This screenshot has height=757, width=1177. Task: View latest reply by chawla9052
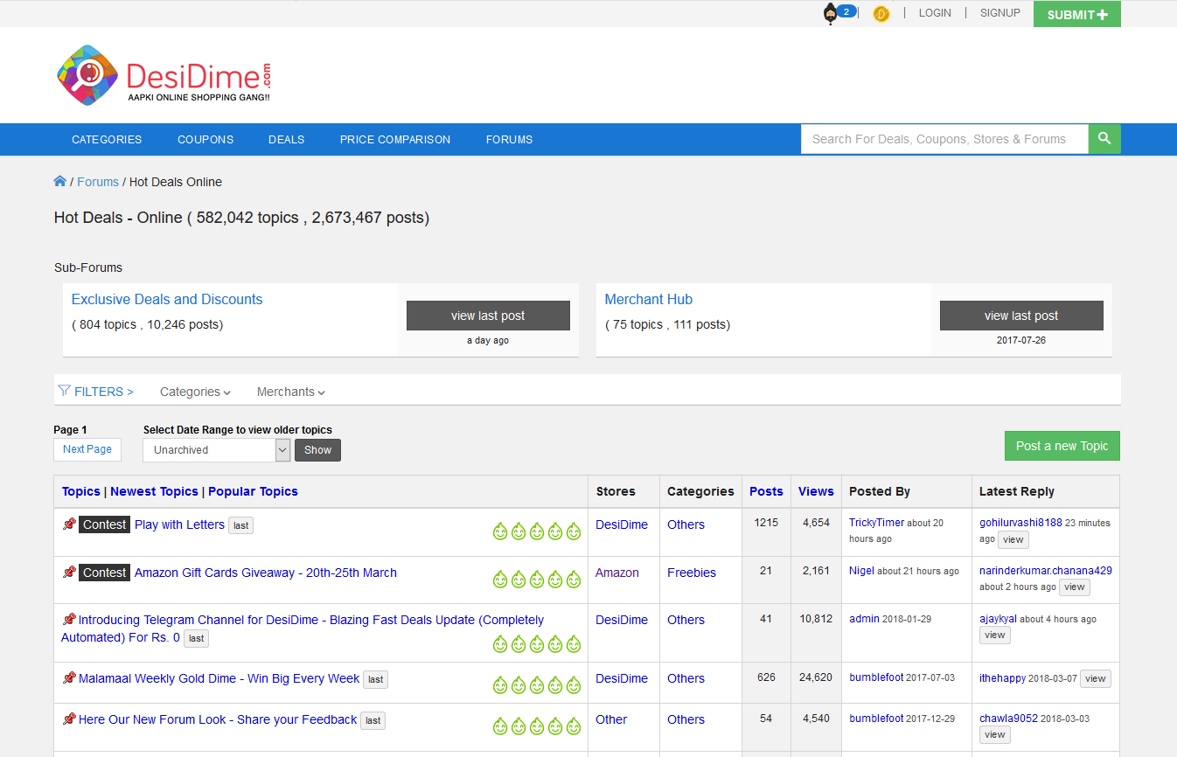coord(995,735)
